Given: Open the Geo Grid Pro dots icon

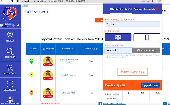Looking at the screenshot, I should tap(10, 84).
